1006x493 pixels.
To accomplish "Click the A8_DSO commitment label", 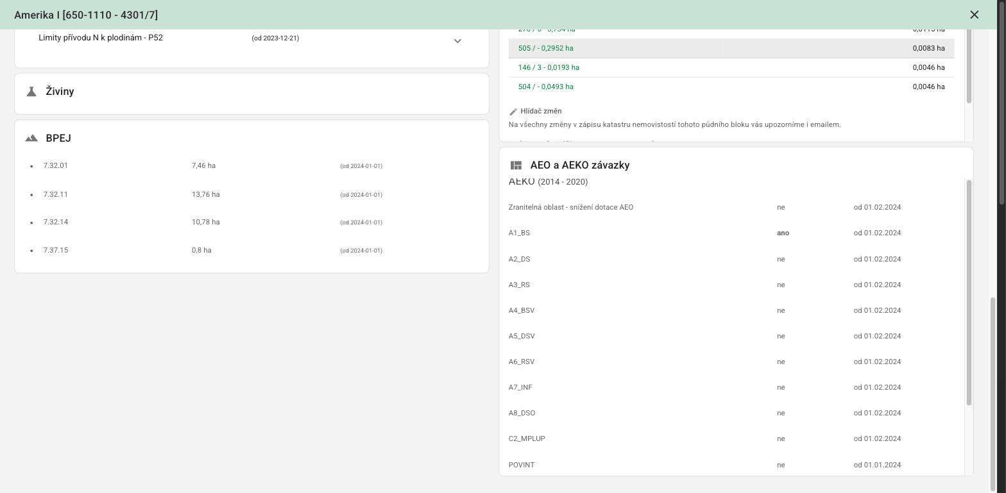I will tap(522, 413).
